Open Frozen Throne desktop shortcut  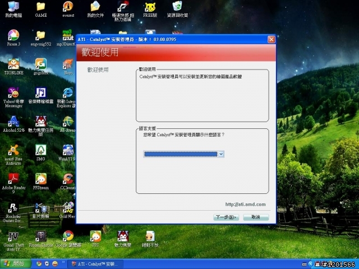pos(41,239)
